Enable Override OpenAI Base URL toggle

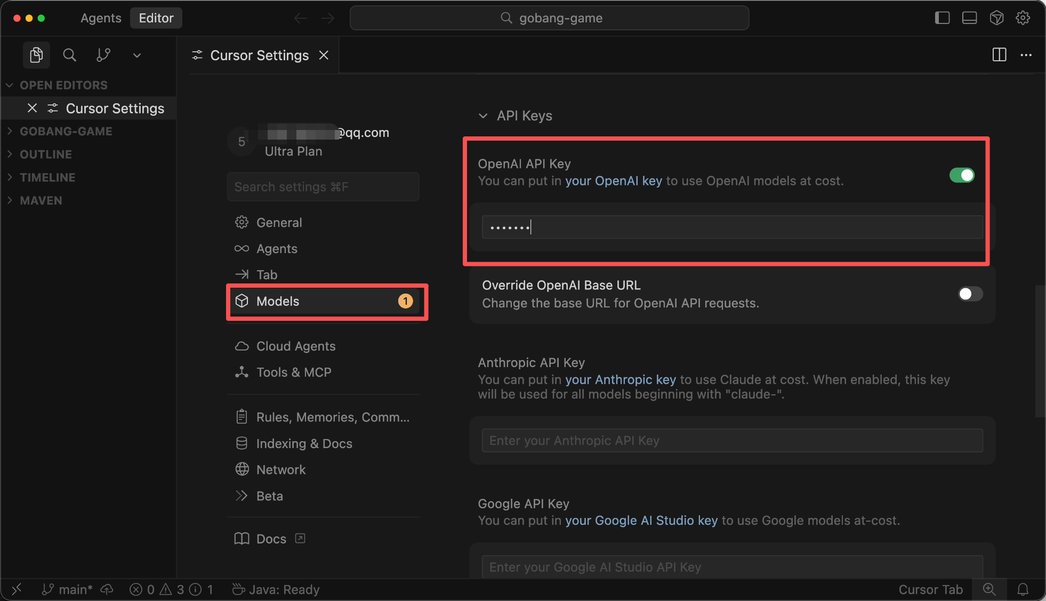(x=970, y=294)
